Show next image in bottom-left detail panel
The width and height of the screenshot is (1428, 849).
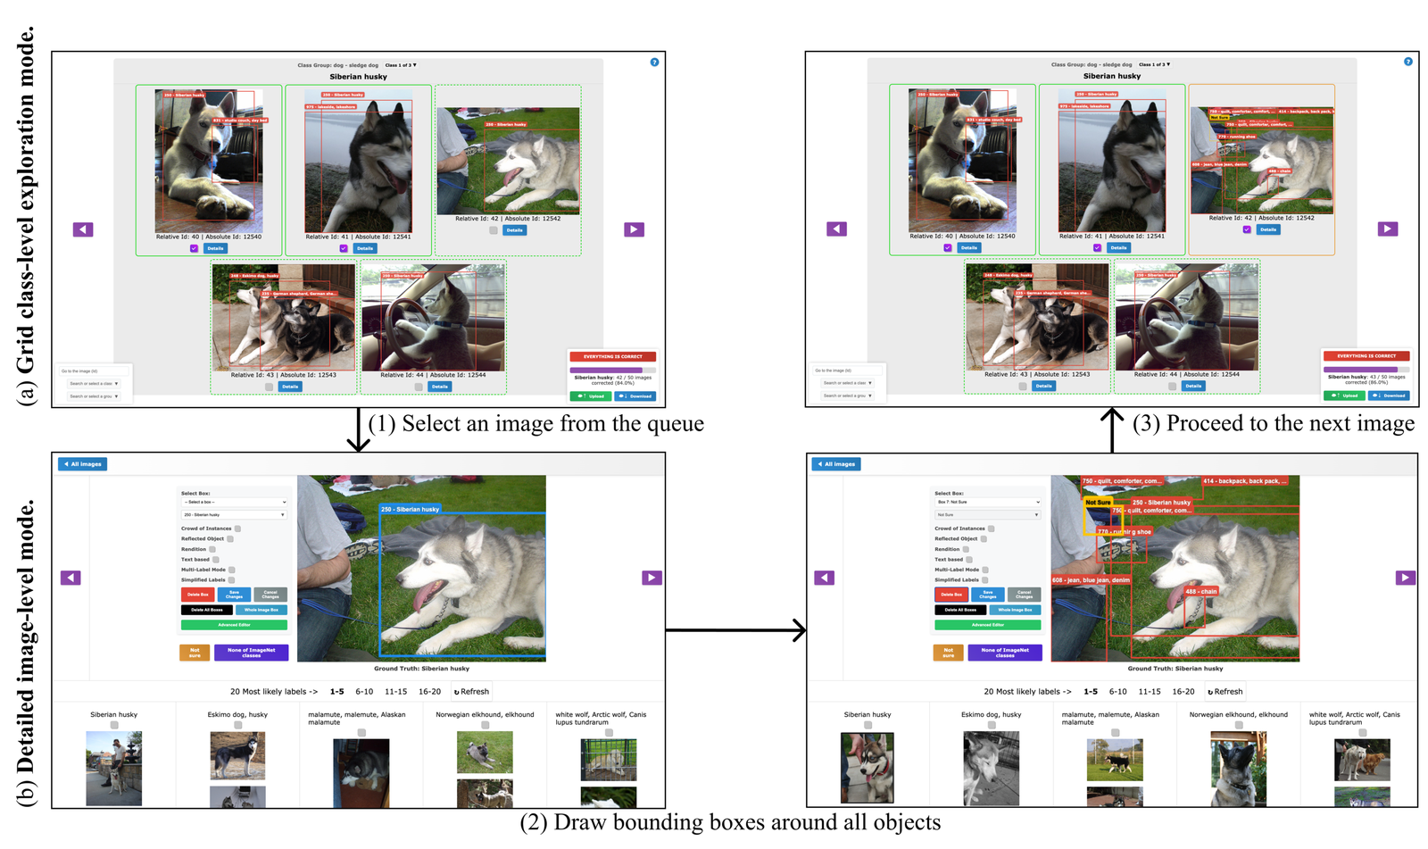point(652,578)
